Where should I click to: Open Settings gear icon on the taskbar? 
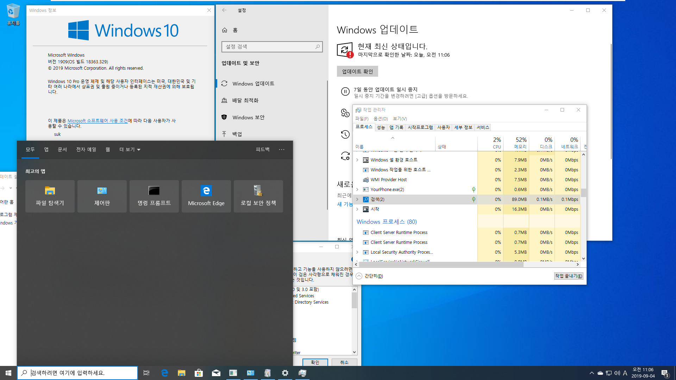(285, 373)
